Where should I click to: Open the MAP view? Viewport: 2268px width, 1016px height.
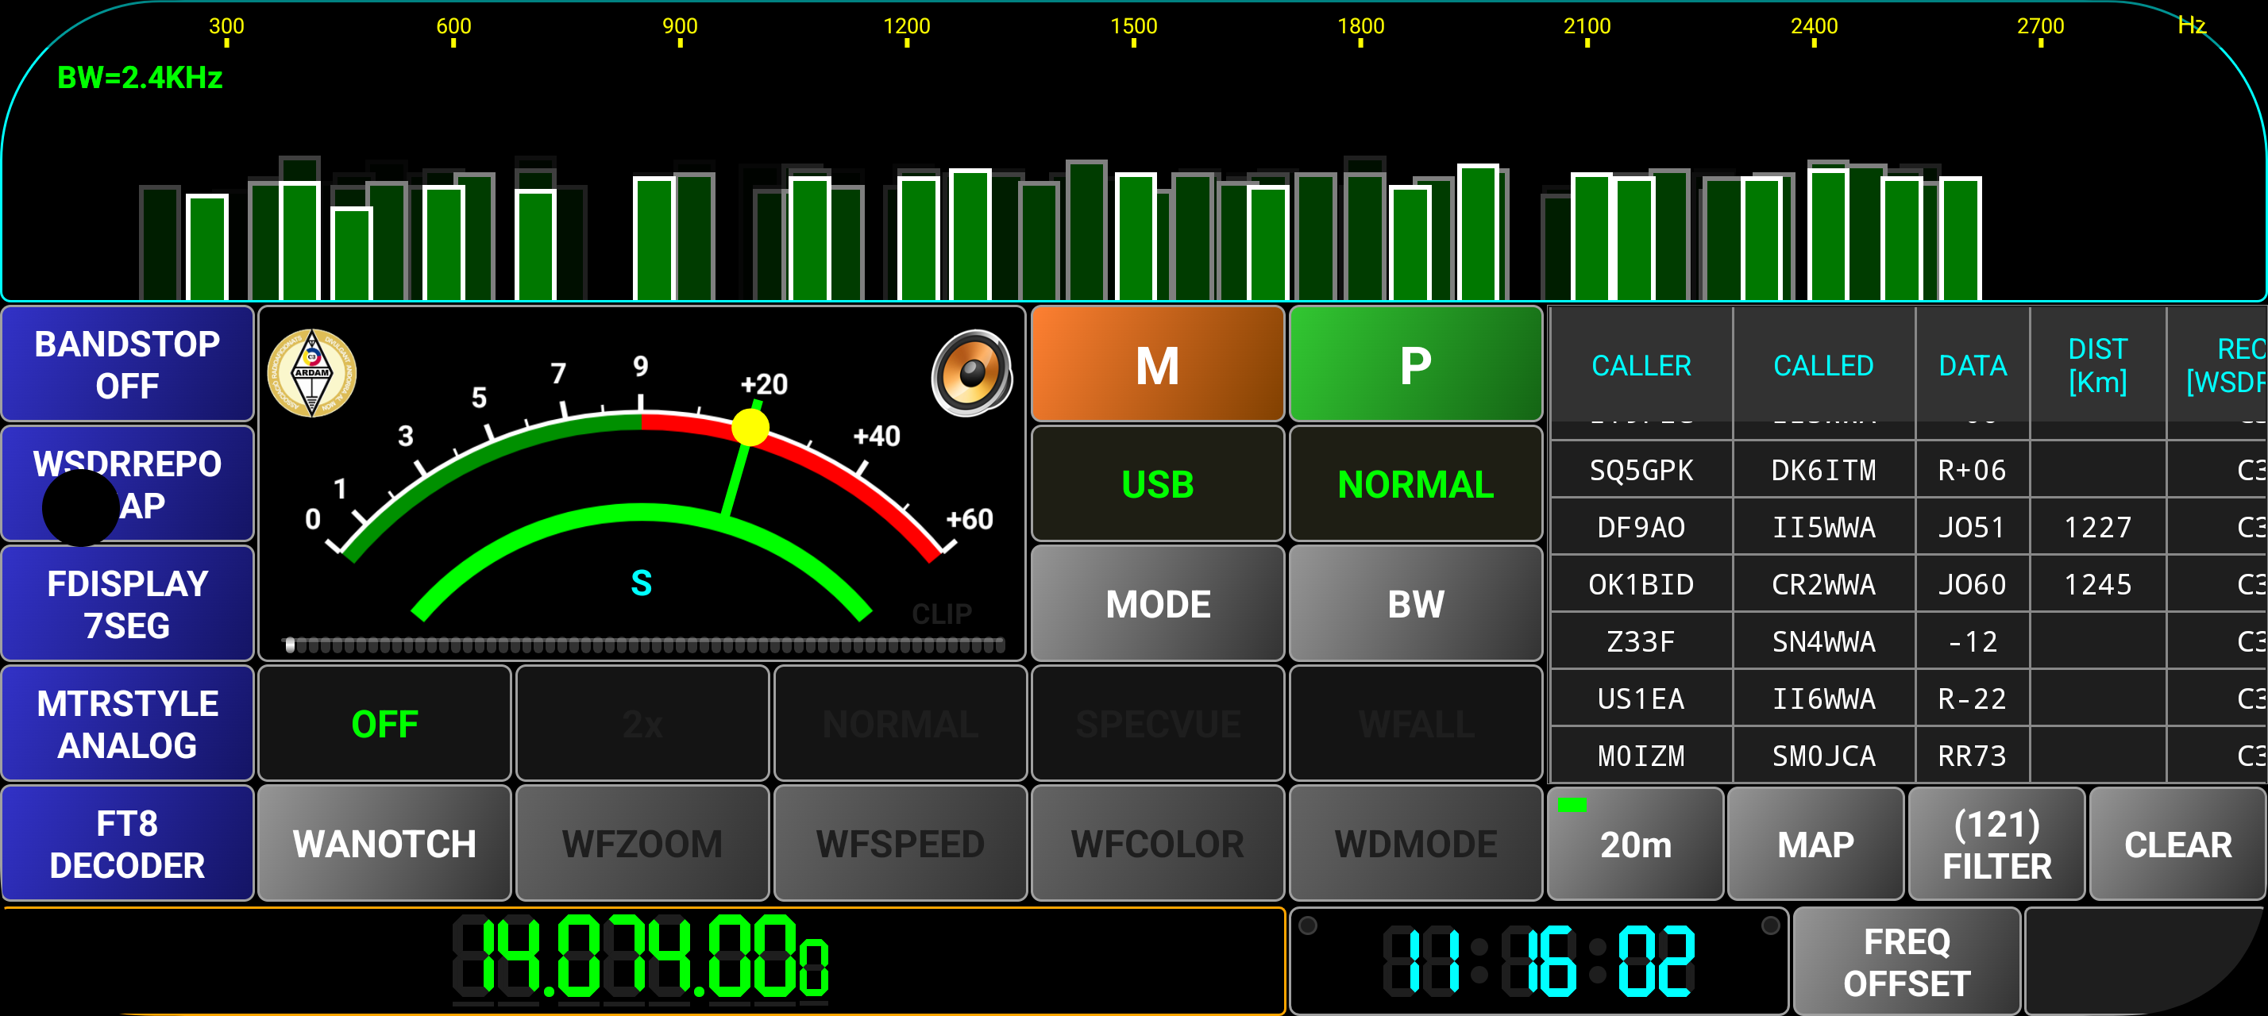click(1815, 844)
